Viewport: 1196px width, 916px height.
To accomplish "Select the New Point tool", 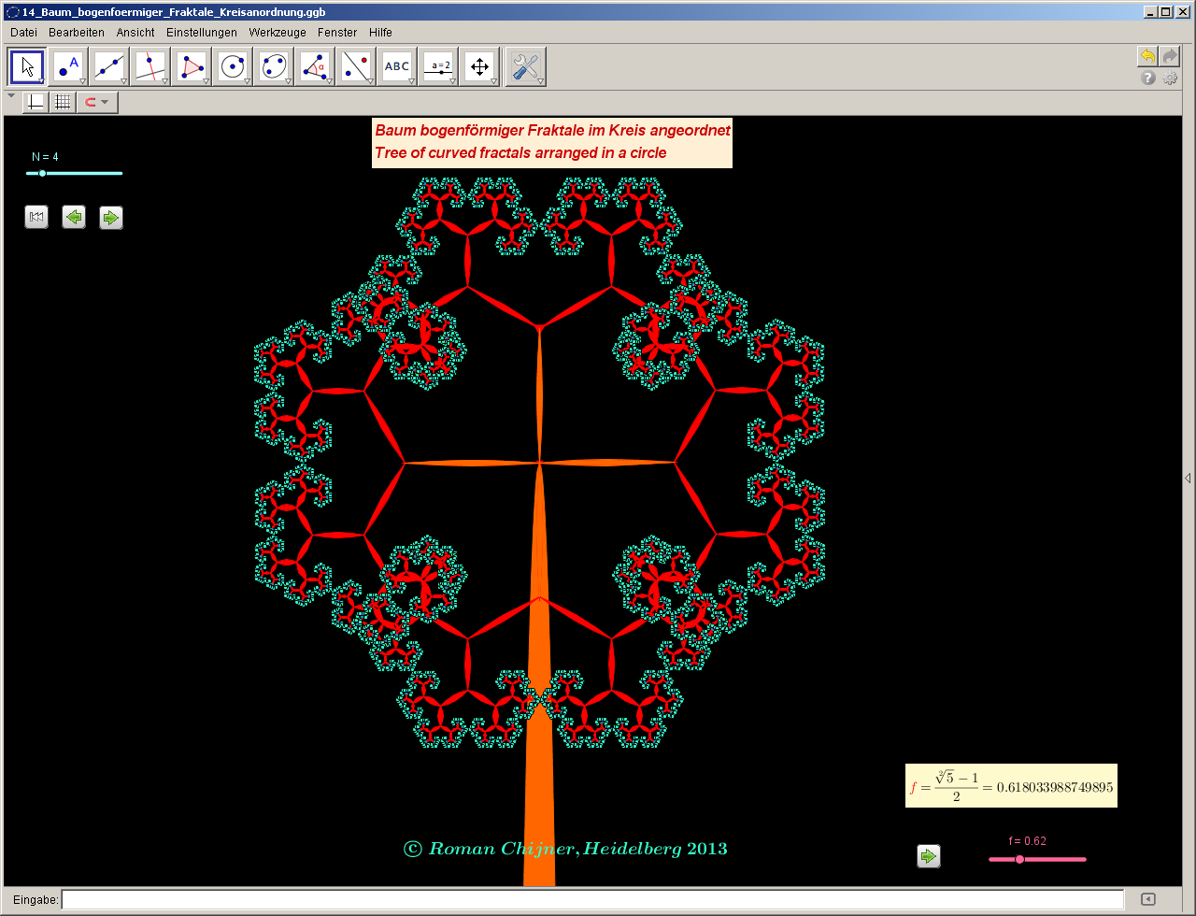I will 68,67.
